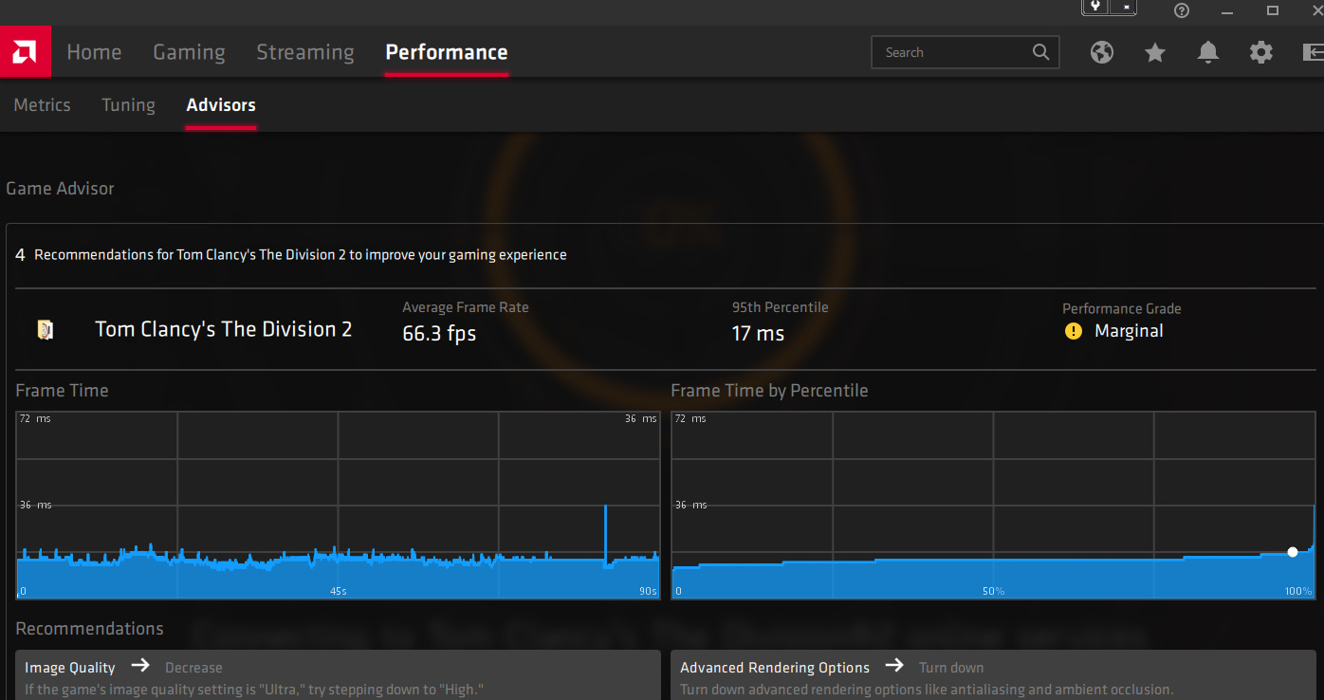Image resolution: width=1324 pixels, height=700 pixels.
Task: Open the Advanced Rendering Options recommendation card
Action: click(994, 675)
